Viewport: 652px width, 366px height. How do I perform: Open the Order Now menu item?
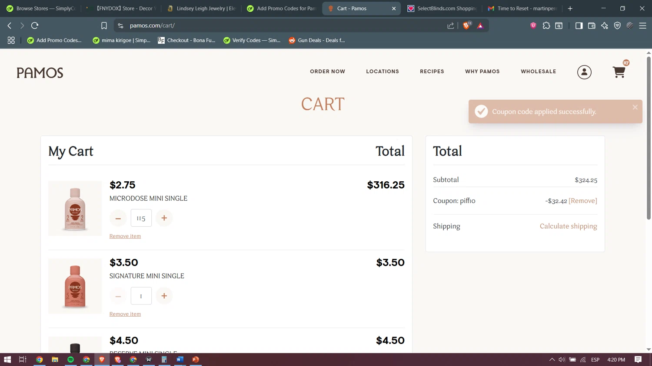(327, 72)
